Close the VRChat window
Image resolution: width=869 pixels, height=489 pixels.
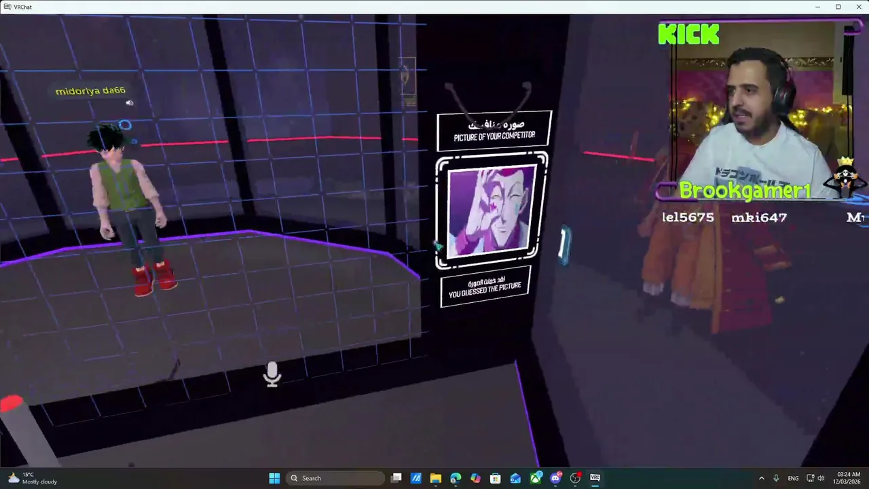[858, 7]
